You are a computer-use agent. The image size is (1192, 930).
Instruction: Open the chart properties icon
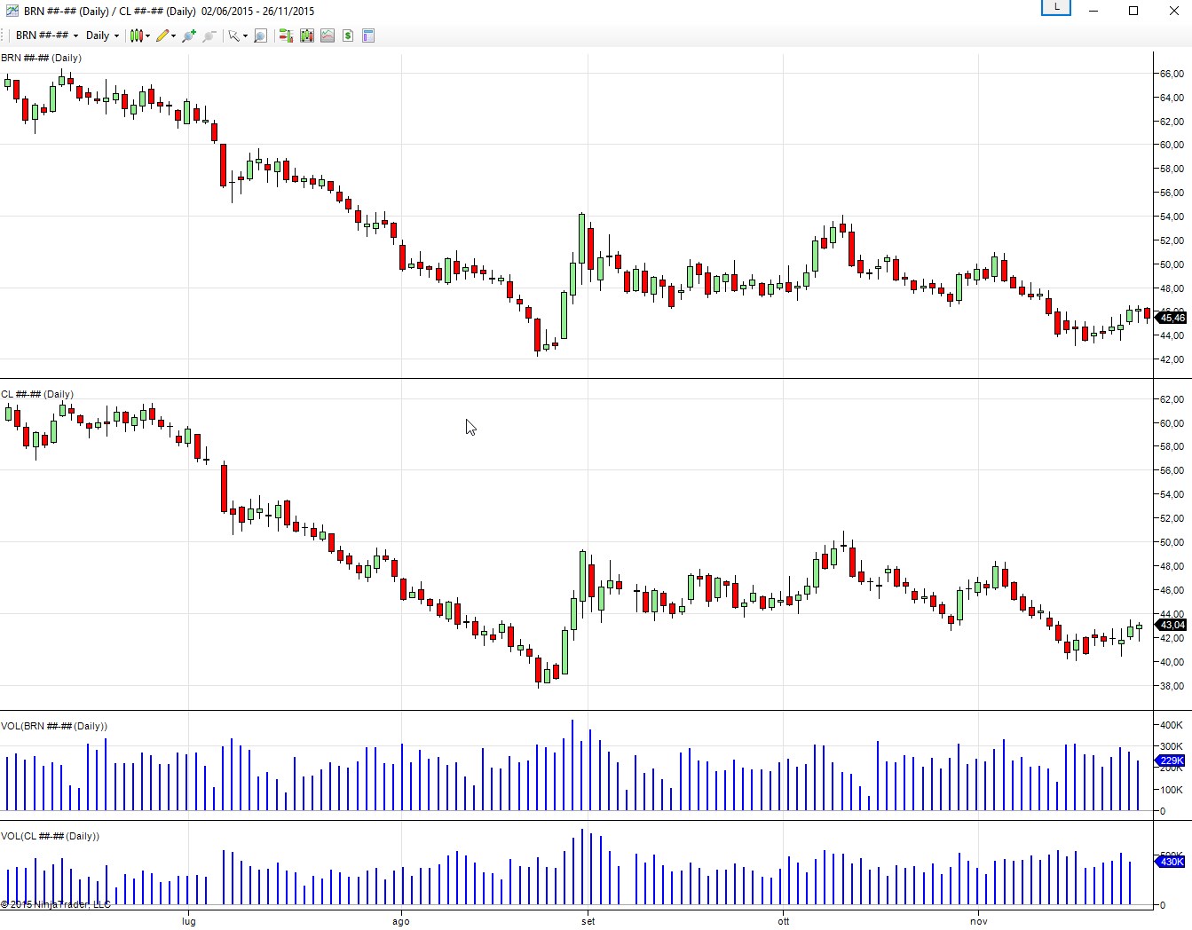point(368,35)
